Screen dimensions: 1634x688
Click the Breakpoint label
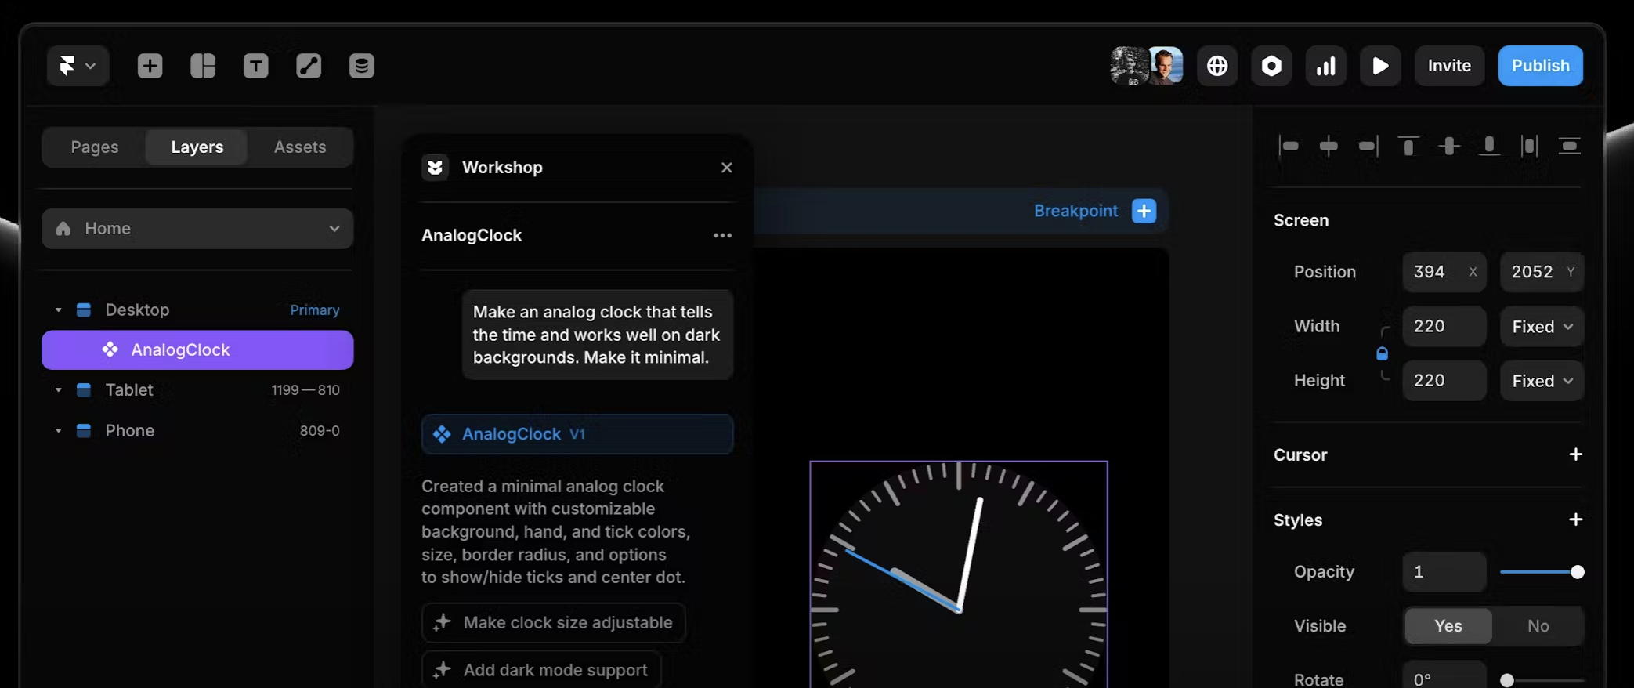pos(1075,211)
